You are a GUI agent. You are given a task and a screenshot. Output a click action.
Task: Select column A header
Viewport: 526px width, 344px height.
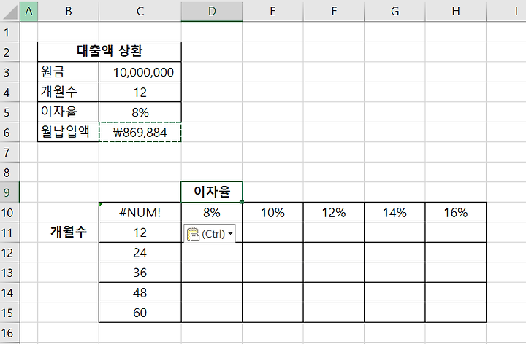[x=28, y=12]
